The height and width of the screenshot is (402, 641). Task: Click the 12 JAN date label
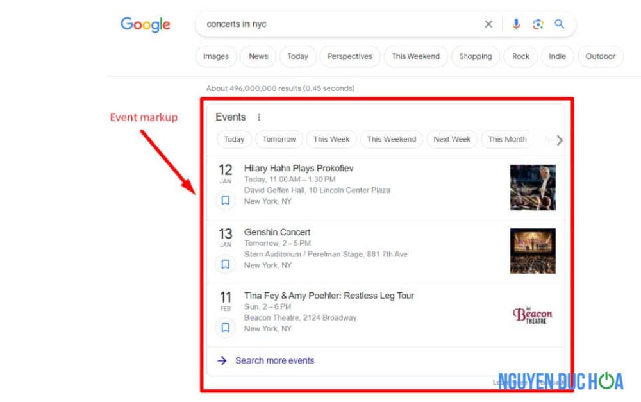(x=225, y=173)
